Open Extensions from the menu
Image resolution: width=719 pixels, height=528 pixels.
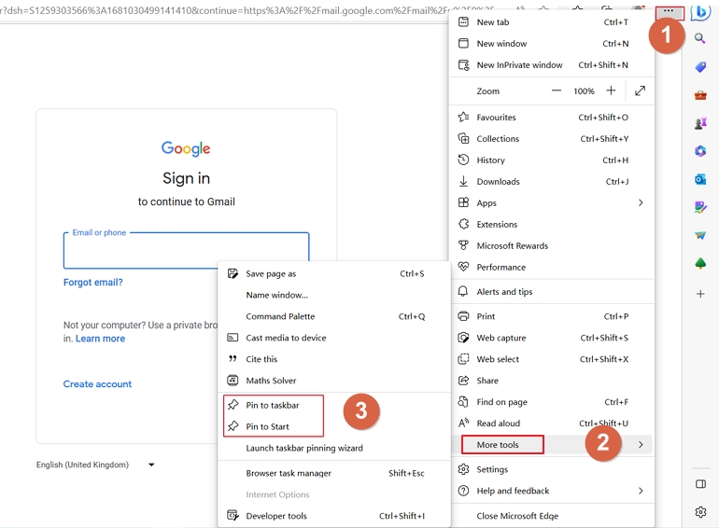[x=552, y=225]
